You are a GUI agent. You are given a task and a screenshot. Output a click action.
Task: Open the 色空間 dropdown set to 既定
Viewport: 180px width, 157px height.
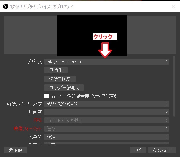pos(107,137)
